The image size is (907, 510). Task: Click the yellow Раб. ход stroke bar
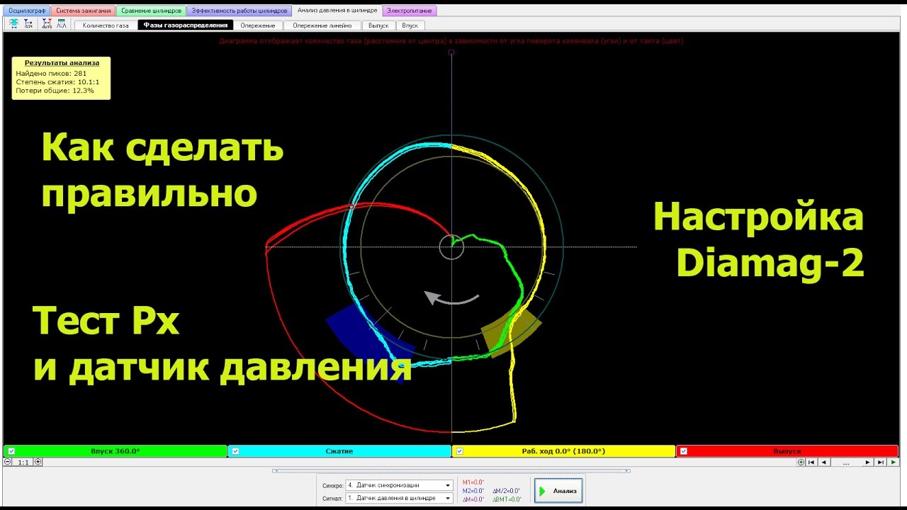(x=563, y=450)
